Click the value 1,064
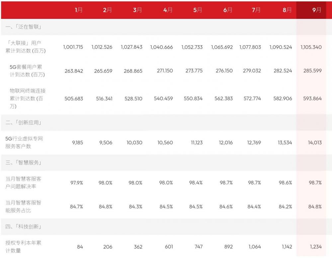This screenshot has height=258, width=332. [255, 247]
